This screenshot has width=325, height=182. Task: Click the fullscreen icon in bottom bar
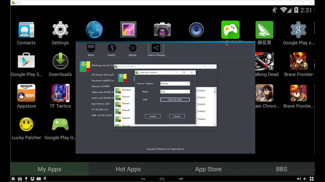[312, 179]
